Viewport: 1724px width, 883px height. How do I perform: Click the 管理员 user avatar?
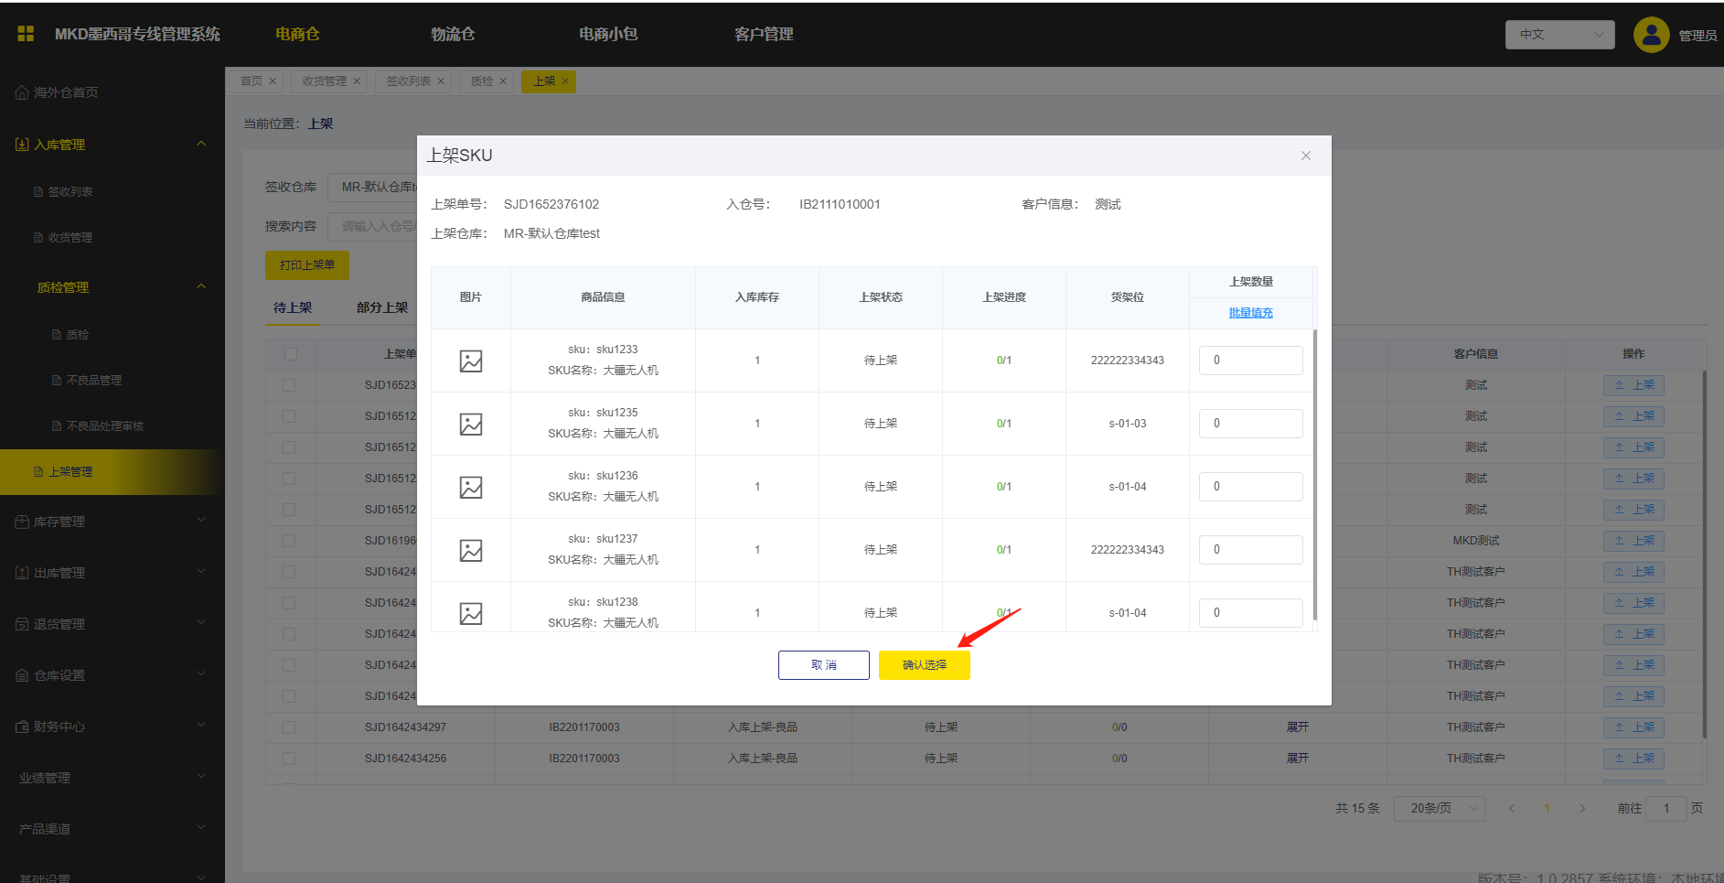[1650, 35]
